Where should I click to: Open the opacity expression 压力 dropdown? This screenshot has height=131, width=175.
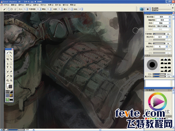[161, 37]
